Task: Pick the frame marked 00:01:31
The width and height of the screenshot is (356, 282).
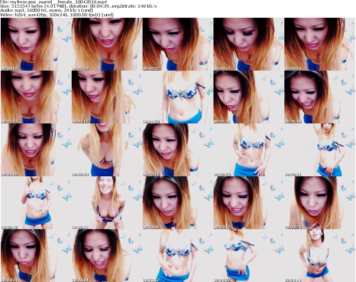Action: (x=249, y=97)
